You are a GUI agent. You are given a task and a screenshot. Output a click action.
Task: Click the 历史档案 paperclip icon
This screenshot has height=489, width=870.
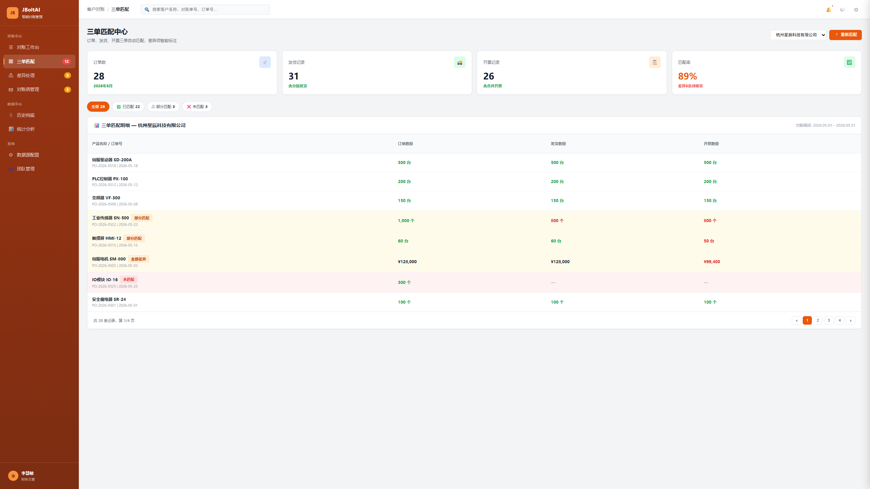pyautogui.click(x=11, y=115)
